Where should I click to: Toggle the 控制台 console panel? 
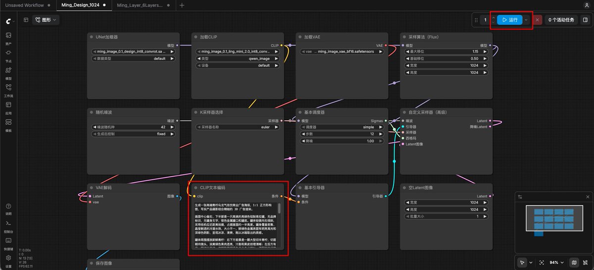pyautogui.click(x=8, y=226)
